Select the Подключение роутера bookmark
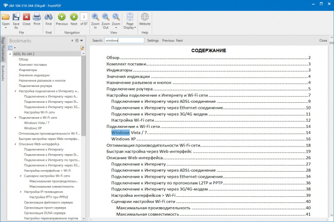Image resolution: width=334 pixels, height=222 pixels. [x=35, y=86]
